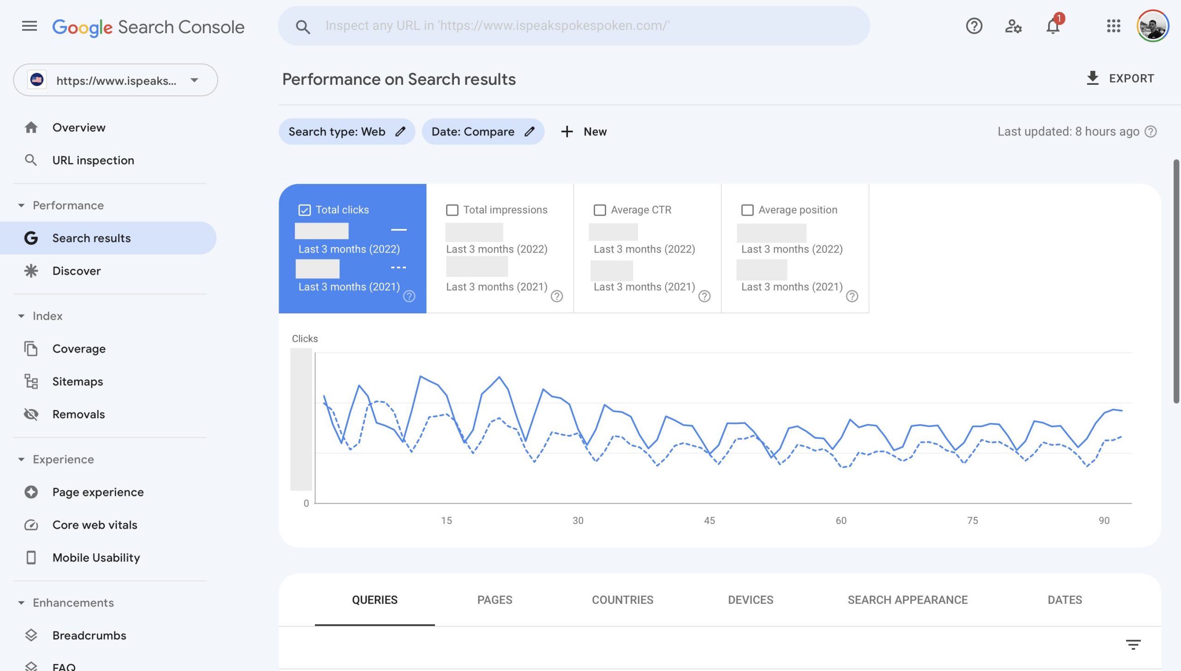The width and height of the screenshot is (1181, 671).
Task: Switch to the Search Appearance tab
Action: point(907,600)
